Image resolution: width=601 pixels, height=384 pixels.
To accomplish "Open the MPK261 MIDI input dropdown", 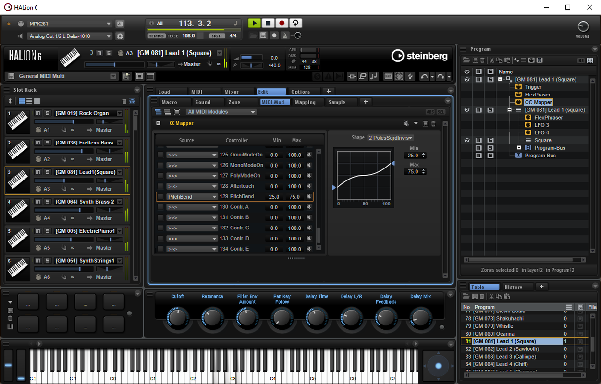I will (70, 24).
